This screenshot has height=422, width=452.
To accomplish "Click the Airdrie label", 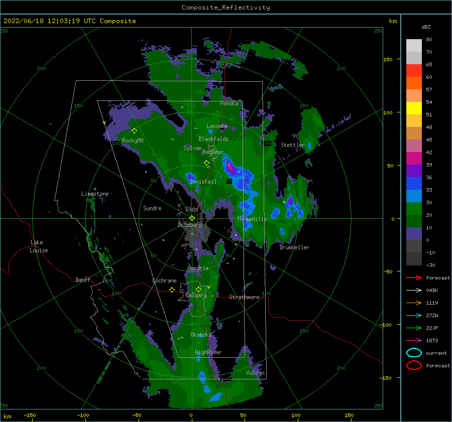I will pyautogui.click(x=198, y=268).
